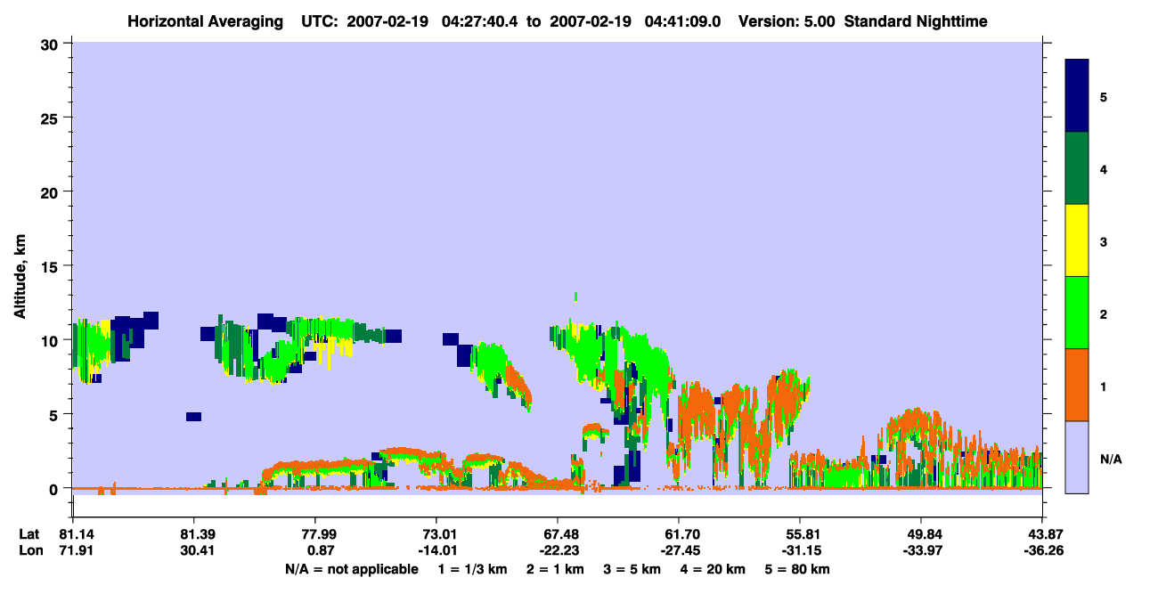Click the legend text '3 = 5 km'
The width and height of the screenshot is (1158, 594).
tap(632, 569)
